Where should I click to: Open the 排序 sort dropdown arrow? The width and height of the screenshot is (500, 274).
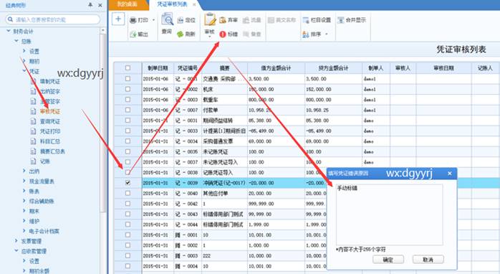(327, 34)
